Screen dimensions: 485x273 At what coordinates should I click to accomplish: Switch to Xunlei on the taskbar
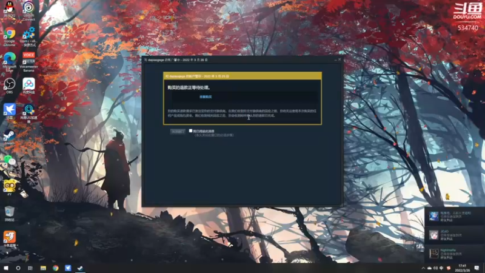68,268
